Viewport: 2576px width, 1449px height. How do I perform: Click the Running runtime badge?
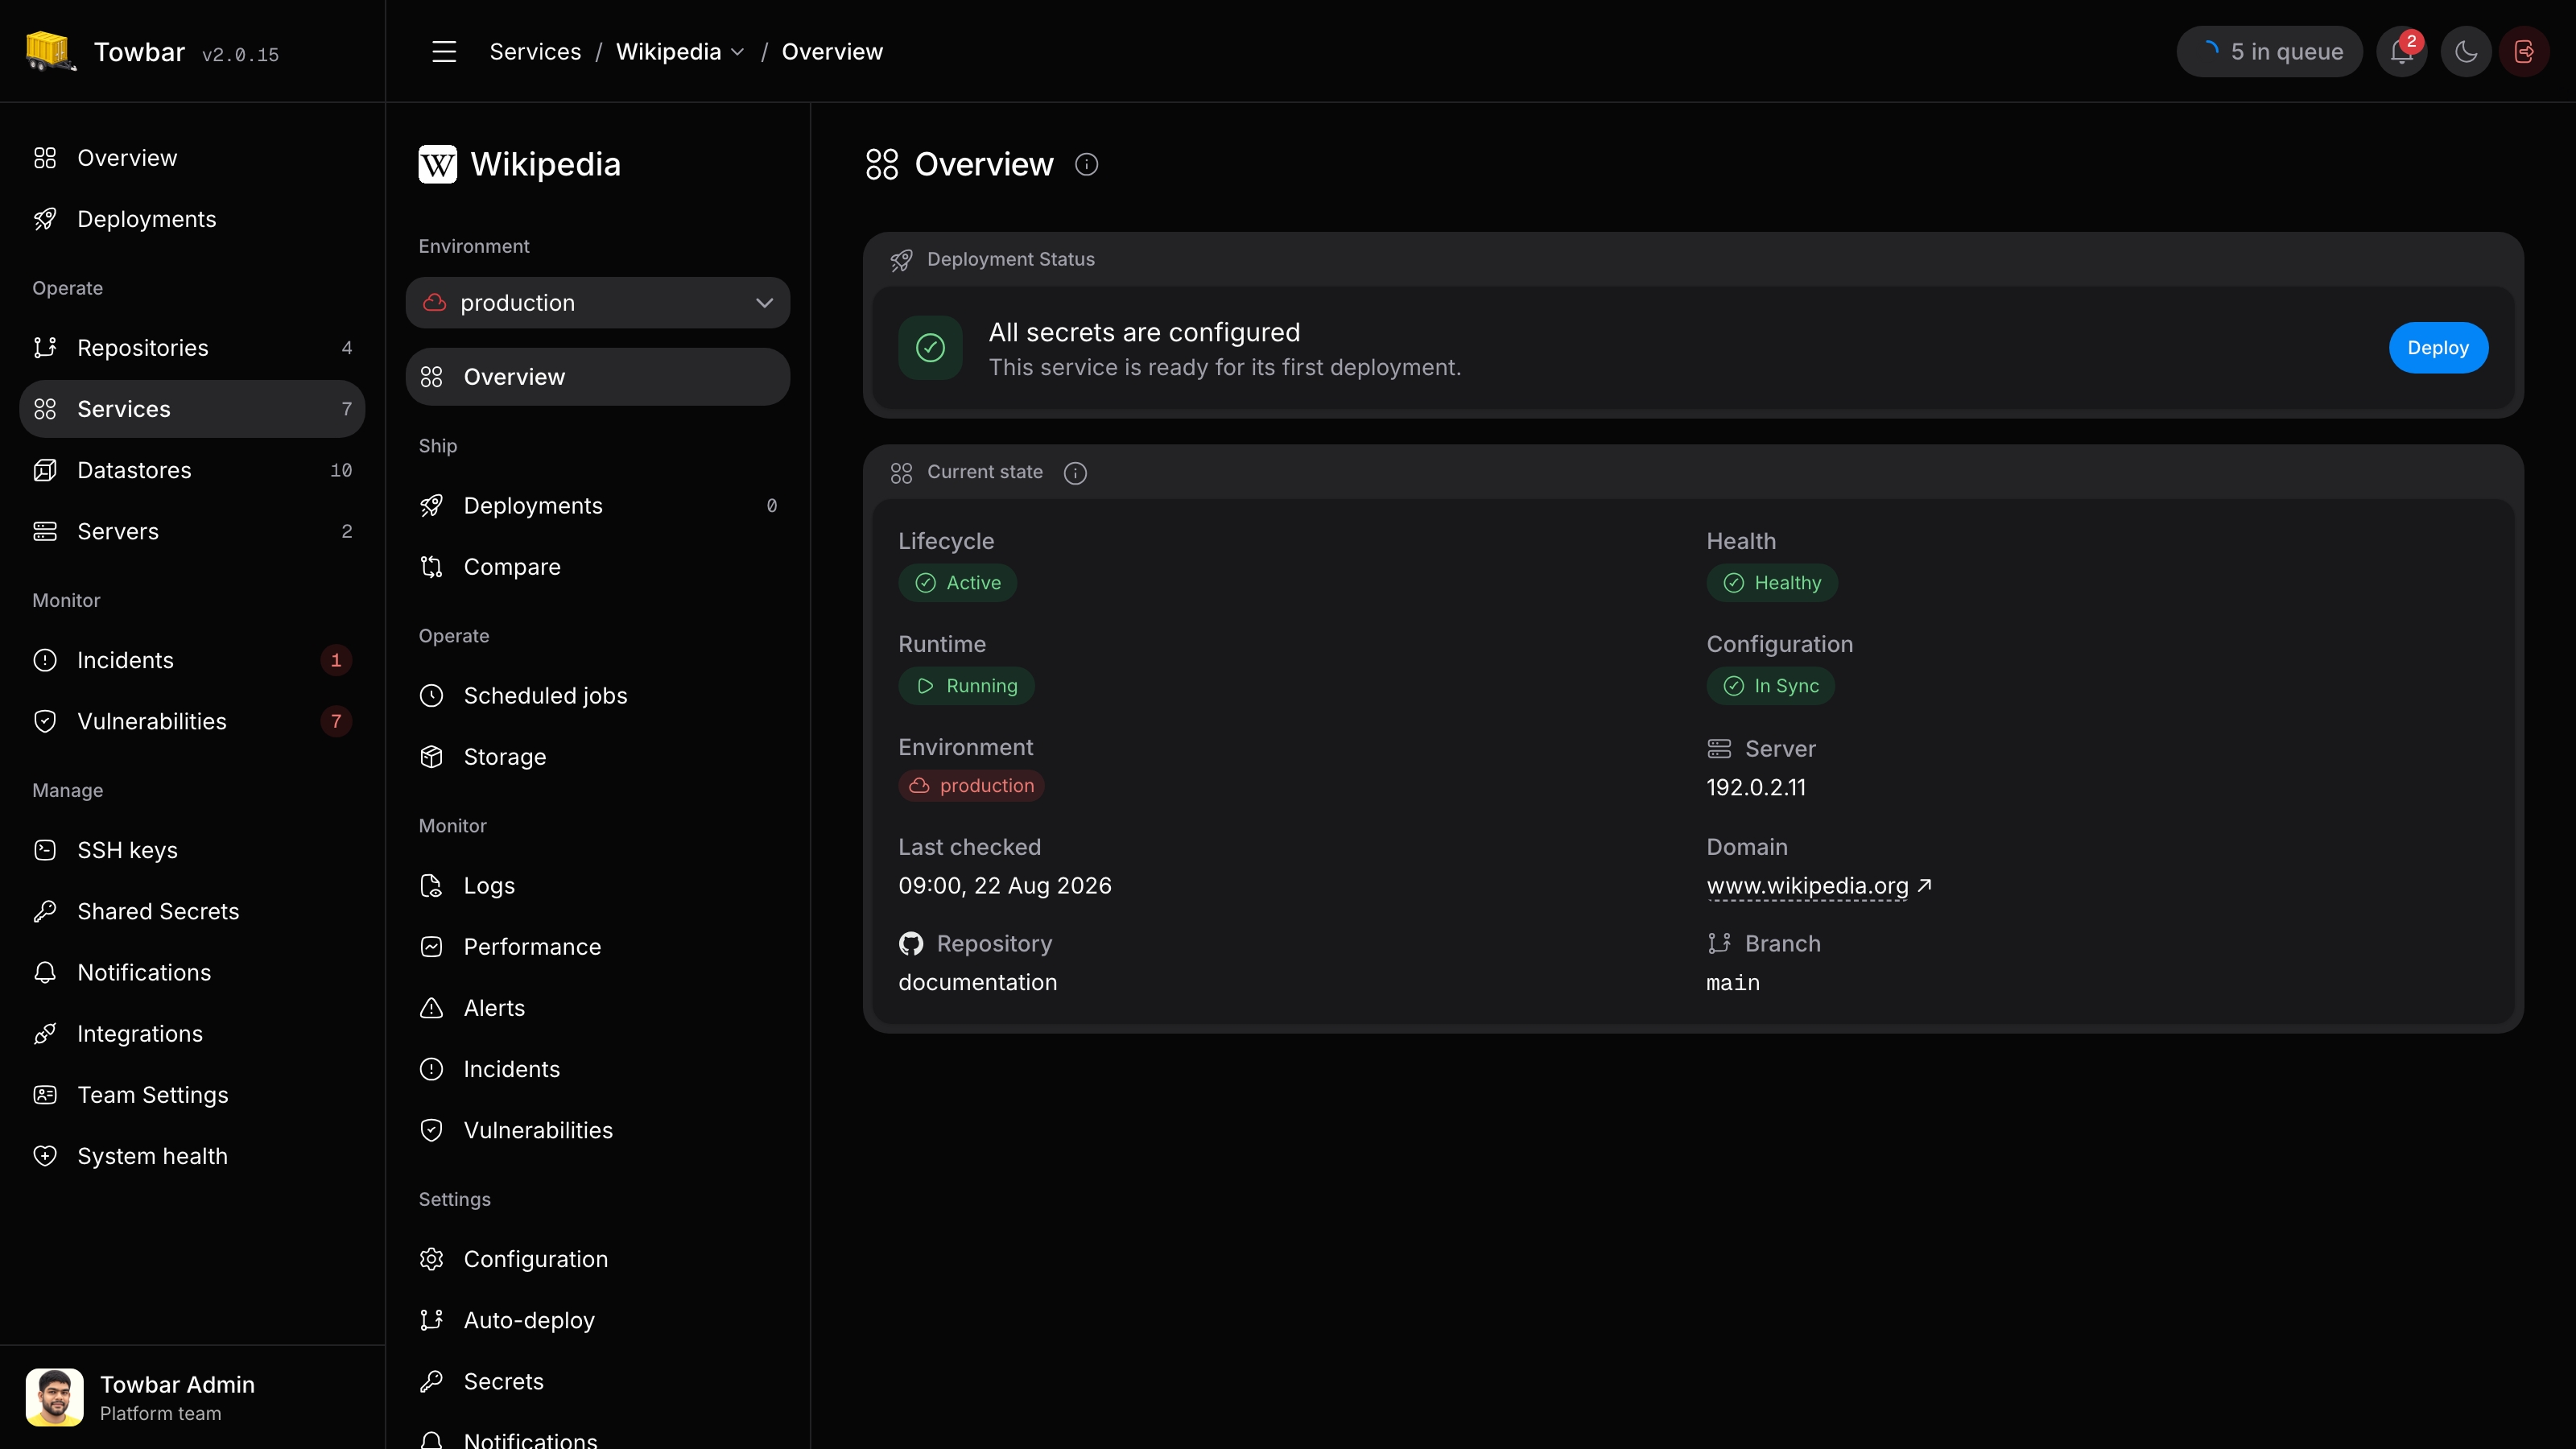pyautogui.click(x=966, y=686)
